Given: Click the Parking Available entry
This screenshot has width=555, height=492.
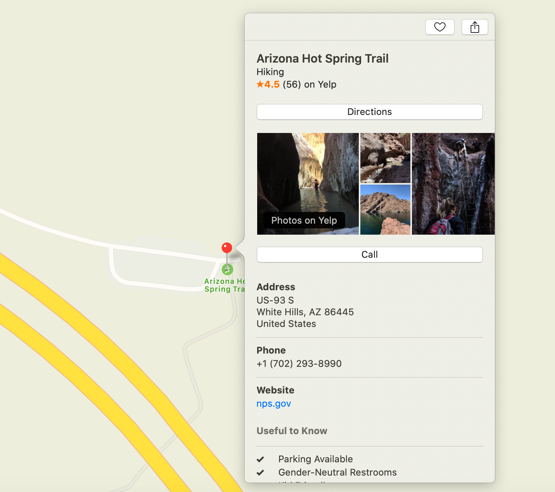Looking at the screenshot, I should (x=315, y=459).
